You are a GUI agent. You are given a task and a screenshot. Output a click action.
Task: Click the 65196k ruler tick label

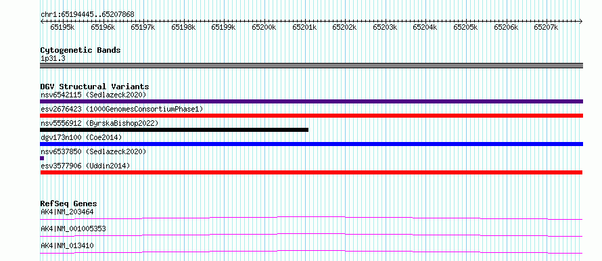103,27
